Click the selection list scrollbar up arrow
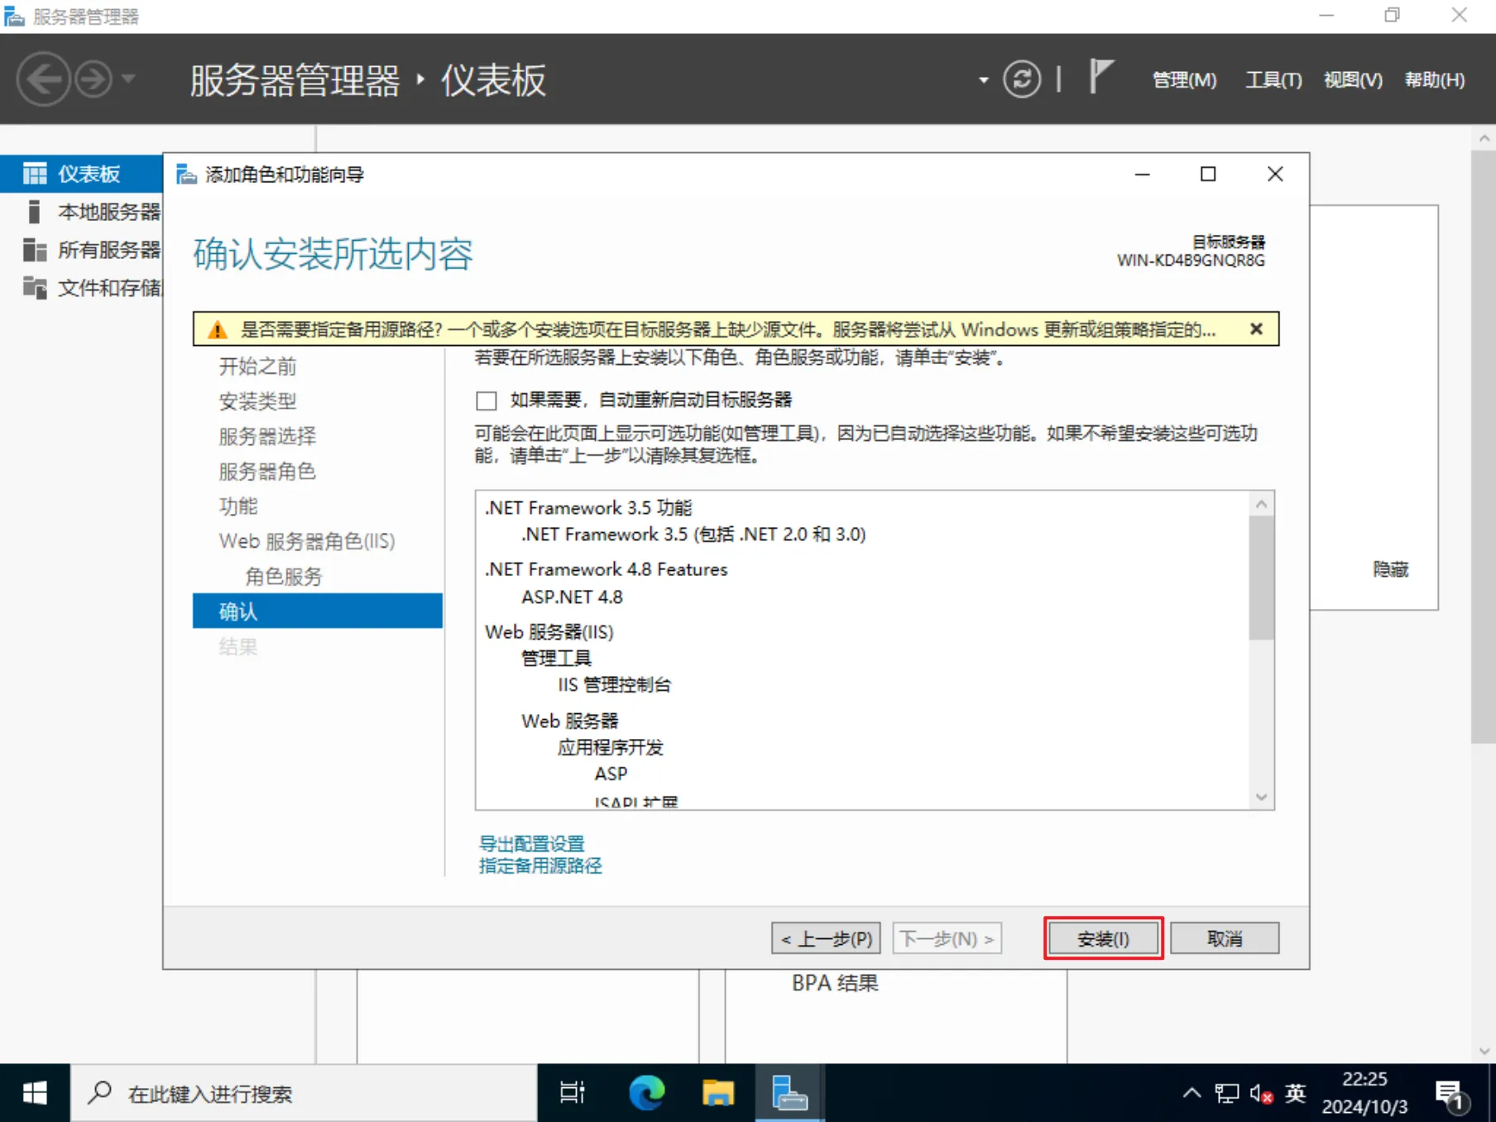Image resolution: width=1496 pixels, height=1122 pixels. click(x=1261, y=504)
